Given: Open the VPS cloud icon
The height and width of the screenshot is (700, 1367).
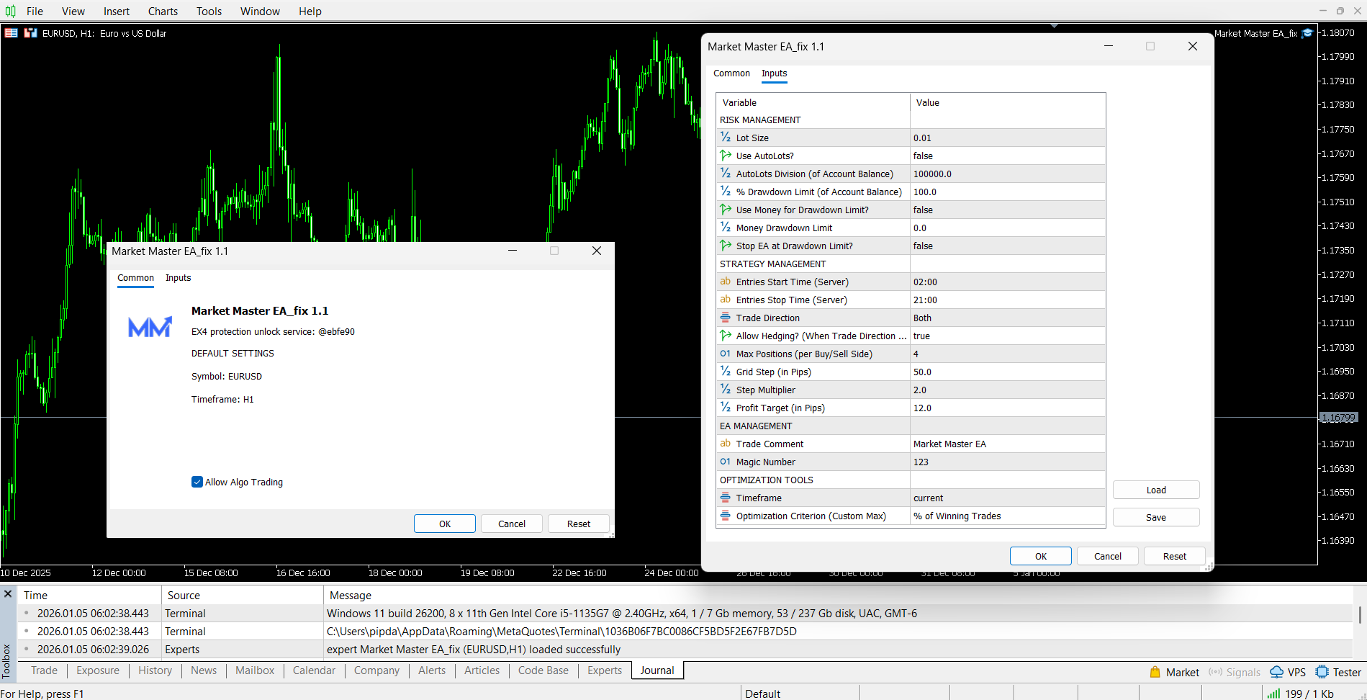Looking at the screenshot, I should pos(1276,672).
